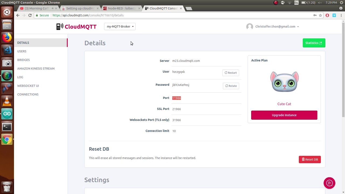Switch to the Node-RED tab
Image resolution: width=345 pixels, height=194 pixels.
coord(122,8)
